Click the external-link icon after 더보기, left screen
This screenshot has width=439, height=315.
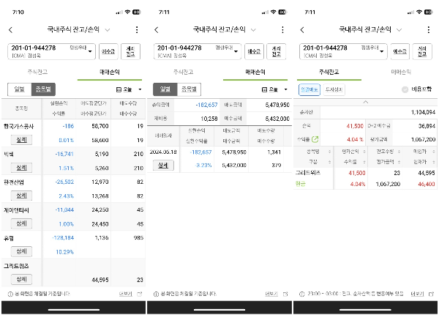click(x=140, y=294)
